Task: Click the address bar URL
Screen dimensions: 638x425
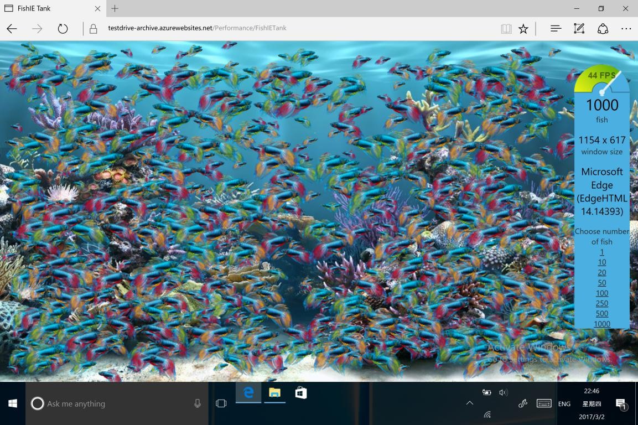Action: [197, 28]
